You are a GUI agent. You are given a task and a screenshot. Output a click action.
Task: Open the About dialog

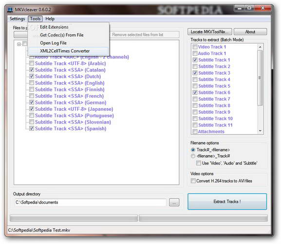coord(250,32)
